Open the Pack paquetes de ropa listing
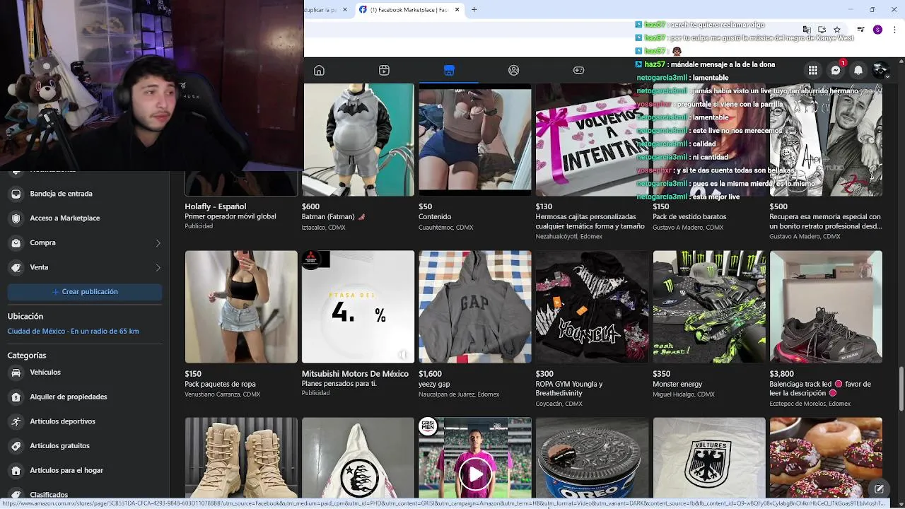905x509 pixels. pyautogui.click(x=241, y=306)
